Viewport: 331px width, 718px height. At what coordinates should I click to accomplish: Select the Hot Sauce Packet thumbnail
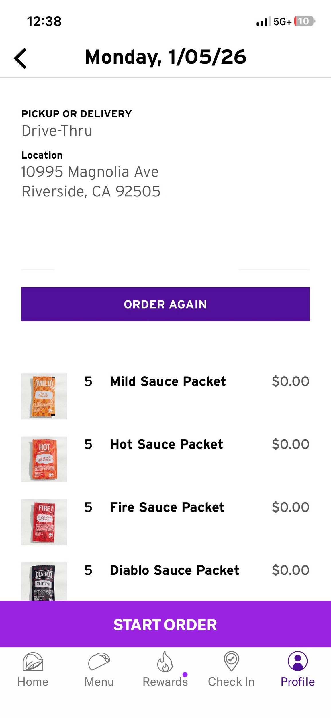44,459
